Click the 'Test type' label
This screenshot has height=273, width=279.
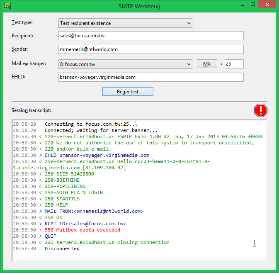coord(22,22)
